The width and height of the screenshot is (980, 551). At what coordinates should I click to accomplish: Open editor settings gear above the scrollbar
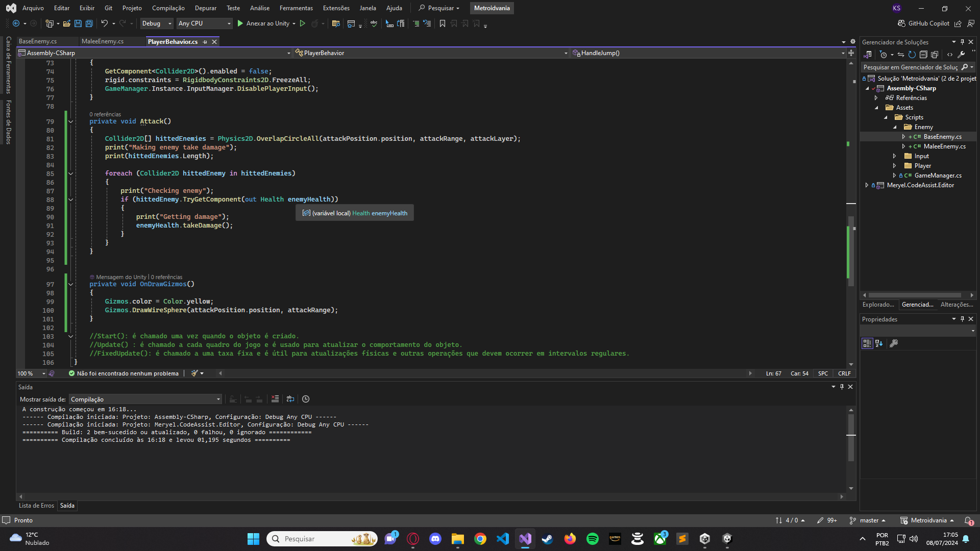[x=853, y=42]
